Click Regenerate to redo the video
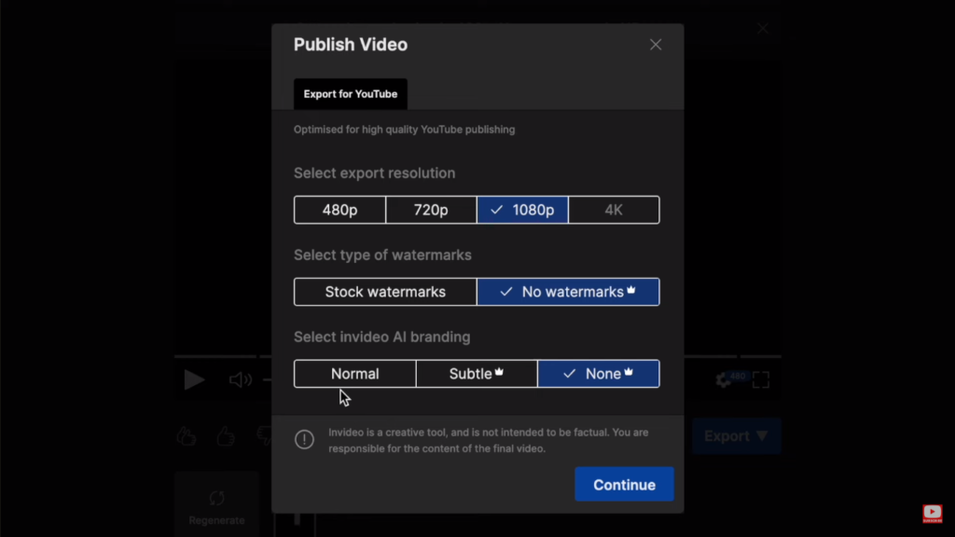This screenshot has height=537, width=955. coord(216,503)
